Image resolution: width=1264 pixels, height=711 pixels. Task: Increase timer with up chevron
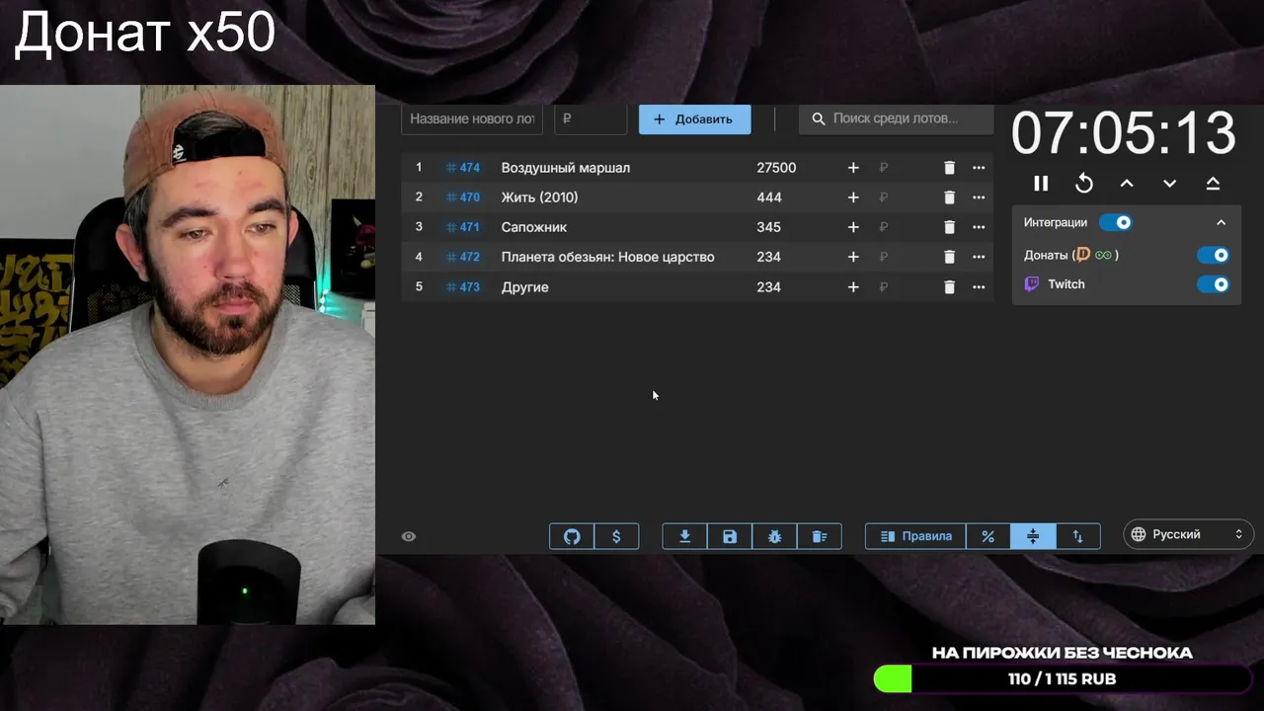coord(1127,184)
